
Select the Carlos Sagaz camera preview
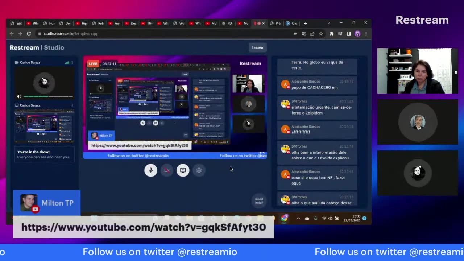click(x=44, y=83)
